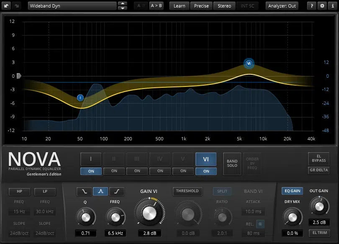Select the low shelf filter shape icon

point(84,191)
